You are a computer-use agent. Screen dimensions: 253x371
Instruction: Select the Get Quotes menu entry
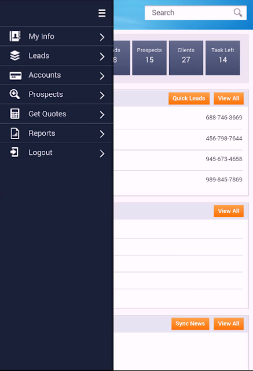57,114
